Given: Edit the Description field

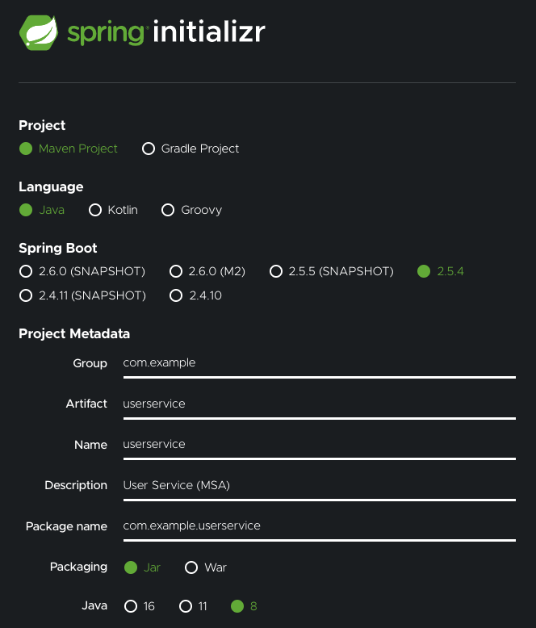Looking at the screenshot, I should click(318, 485).
